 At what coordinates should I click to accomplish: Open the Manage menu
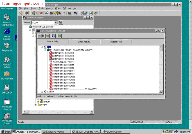(x=49, y=8)
